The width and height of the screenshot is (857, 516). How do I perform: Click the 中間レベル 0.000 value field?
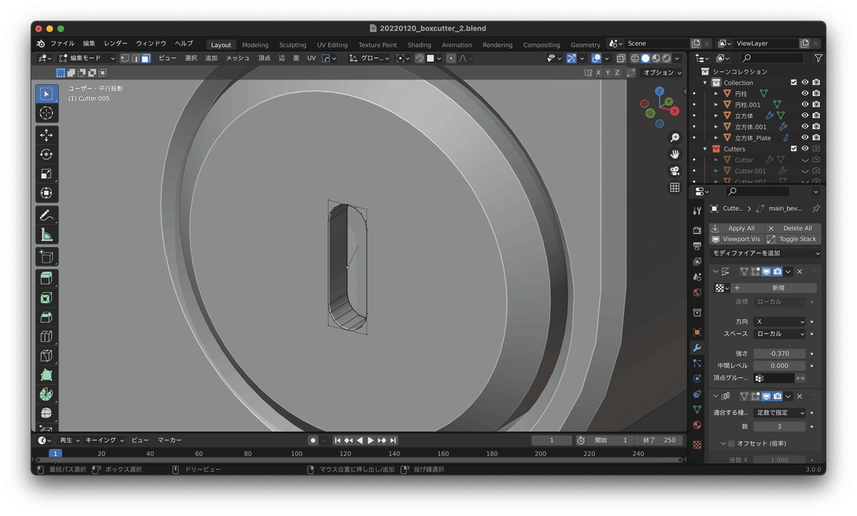(779, 366)
